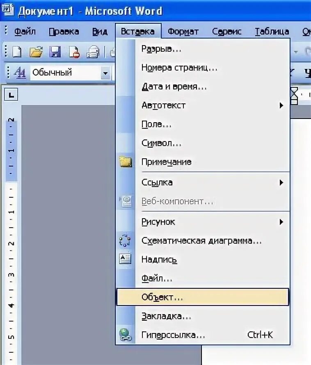The image size is (311, 365).
Task: Expand the Рисунок submenu
Action: (x=203, y=222)
